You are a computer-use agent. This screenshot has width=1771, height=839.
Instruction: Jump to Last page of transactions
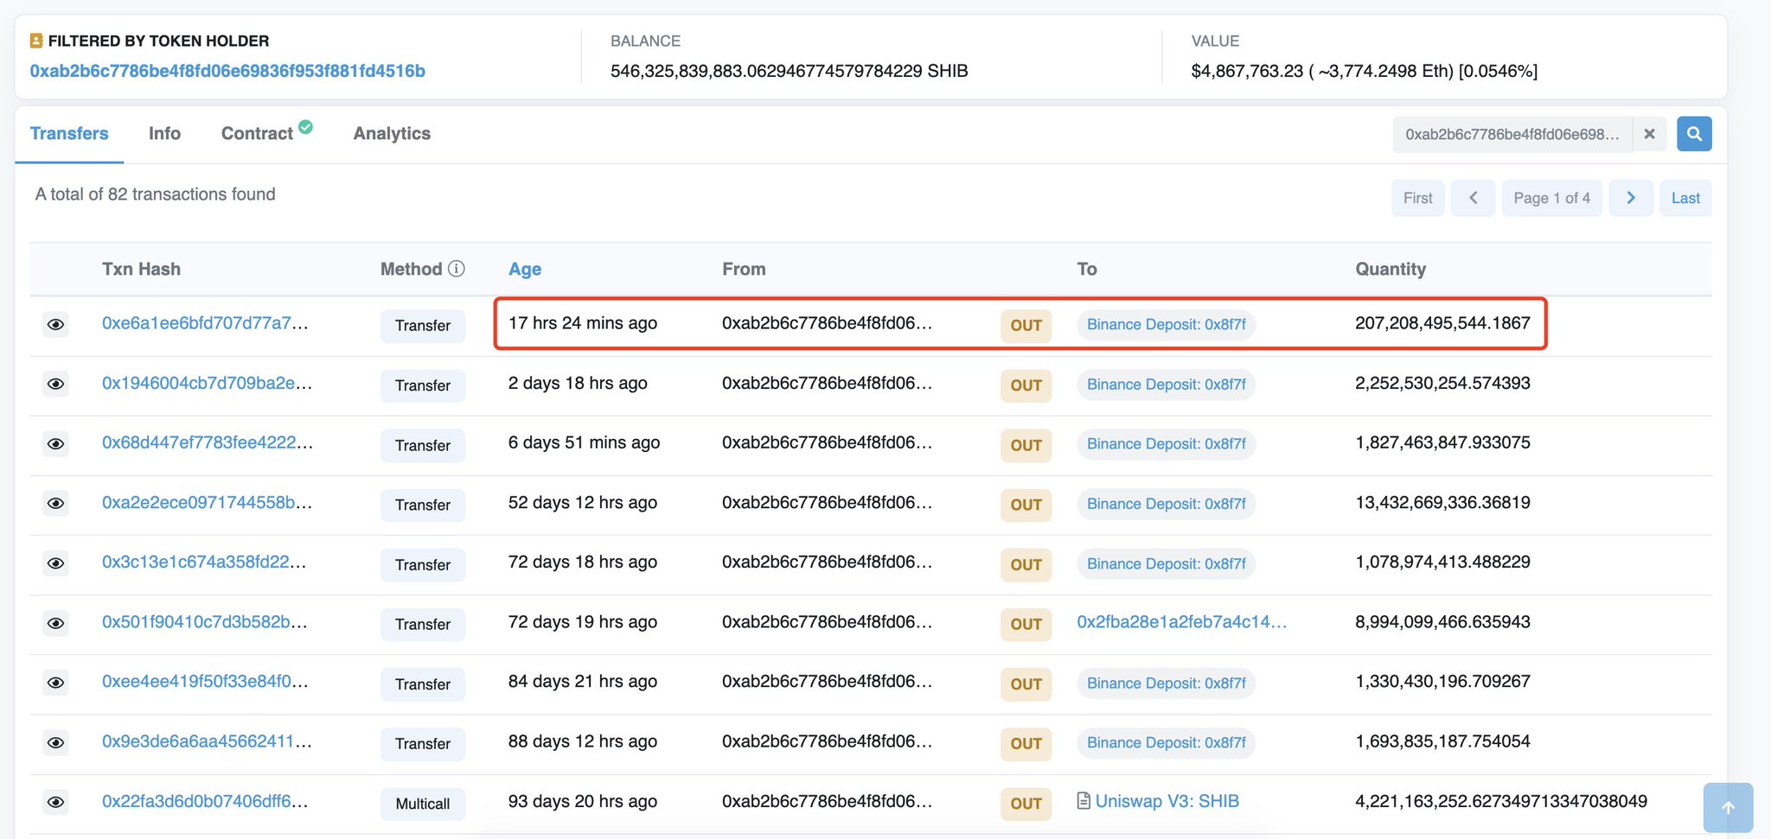click(x=1685, y=198)
